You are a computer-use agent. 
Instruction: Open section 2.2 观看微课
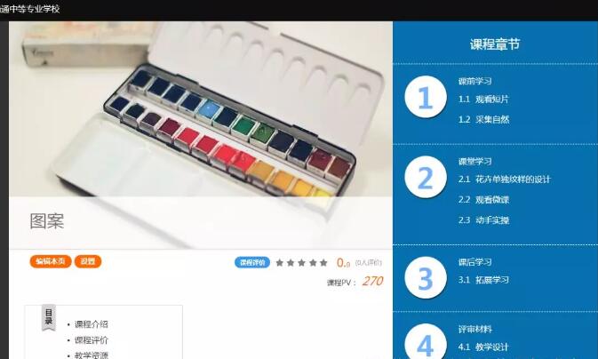tap(483, 200)
